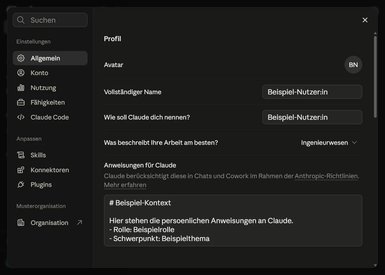This screenshot has height=275, width=385.
Task: Click the blocks icon beside Konnektoren
Action: tap(21, 170)
